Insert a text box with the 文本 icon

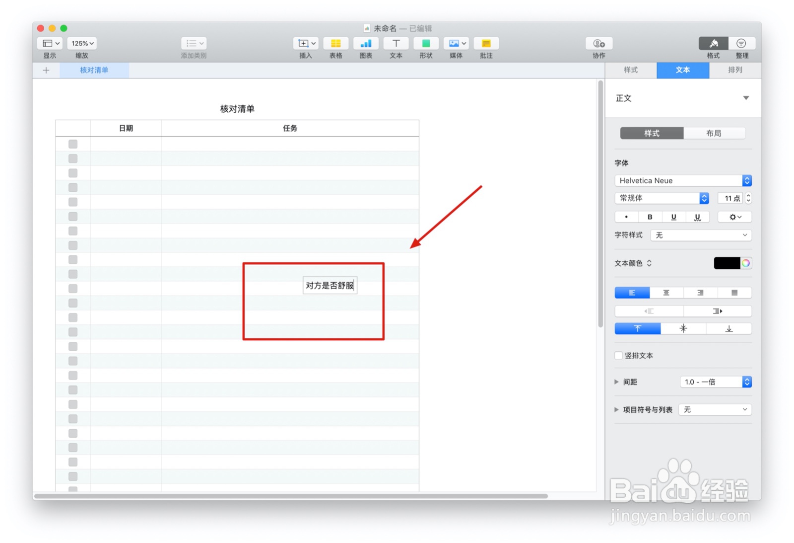click(396, 44)
